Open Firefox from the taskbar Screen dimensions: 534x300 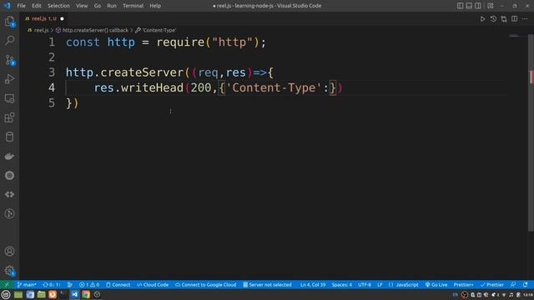pos(53,294)
